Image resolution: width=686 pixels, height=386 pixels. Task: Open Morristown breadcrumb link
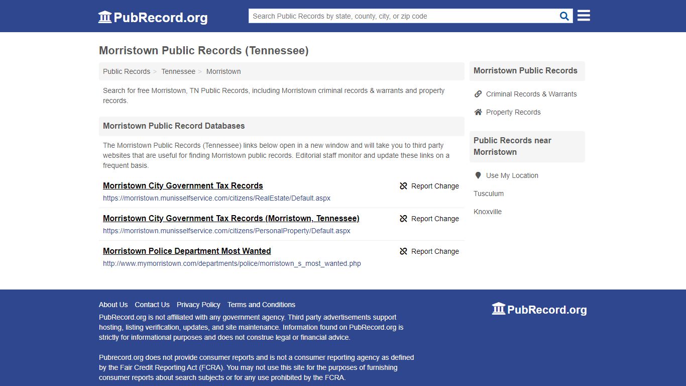point(223,71)
